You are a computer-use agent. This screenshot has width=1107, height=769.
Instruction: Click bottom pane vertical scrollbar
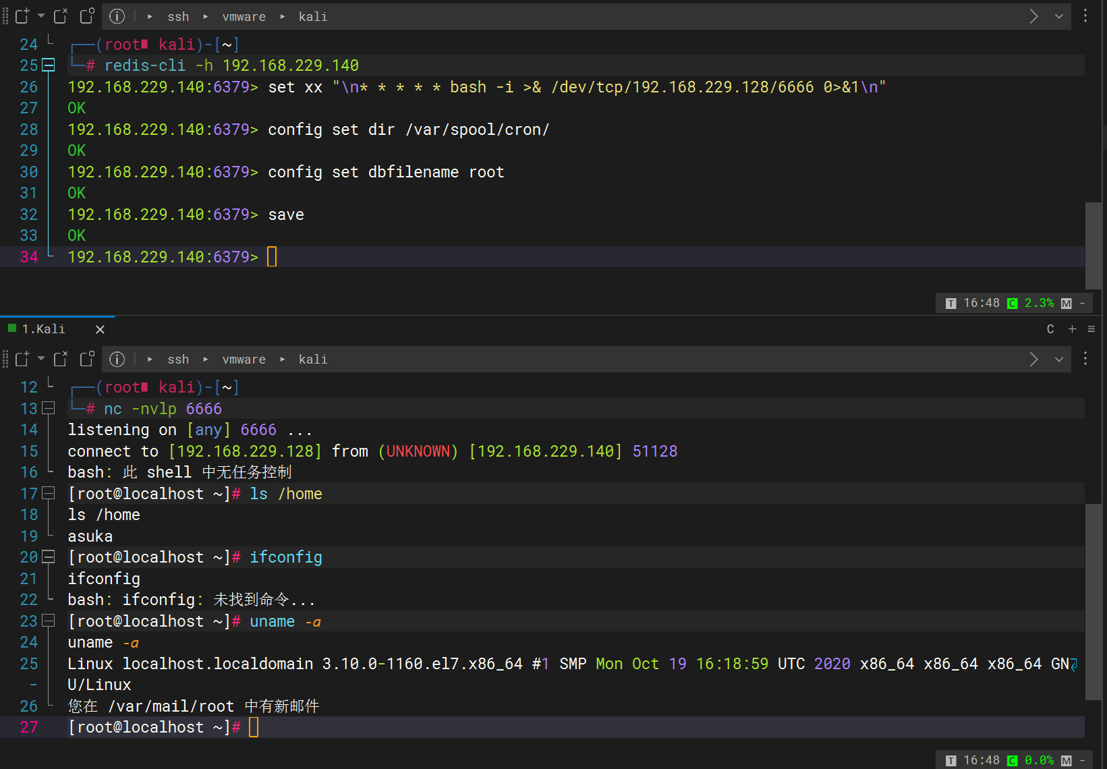(1094, 602)
